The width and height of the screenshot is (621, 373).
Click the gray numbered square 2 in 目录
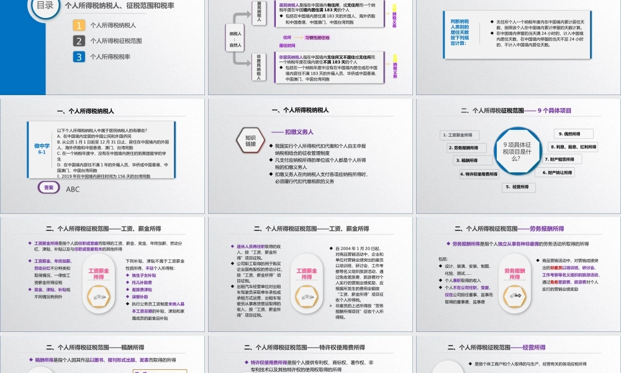coord(79,41)
